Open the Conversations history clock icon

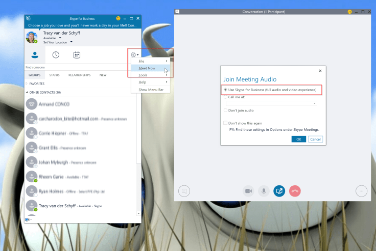[56, 55]
